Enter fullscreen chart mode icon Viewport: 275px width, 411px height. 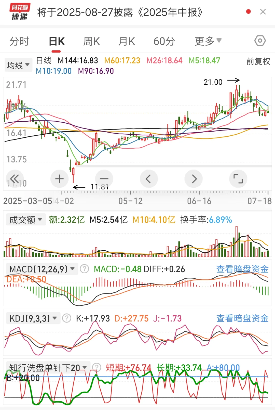click(238, 179)
